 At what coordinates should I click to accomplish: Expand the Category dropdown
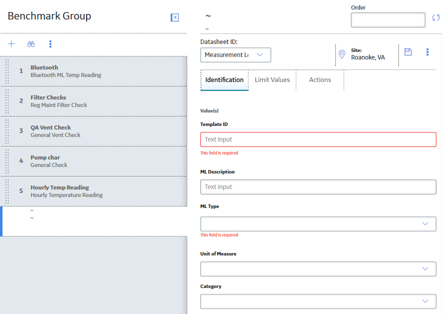pos(318,301)
